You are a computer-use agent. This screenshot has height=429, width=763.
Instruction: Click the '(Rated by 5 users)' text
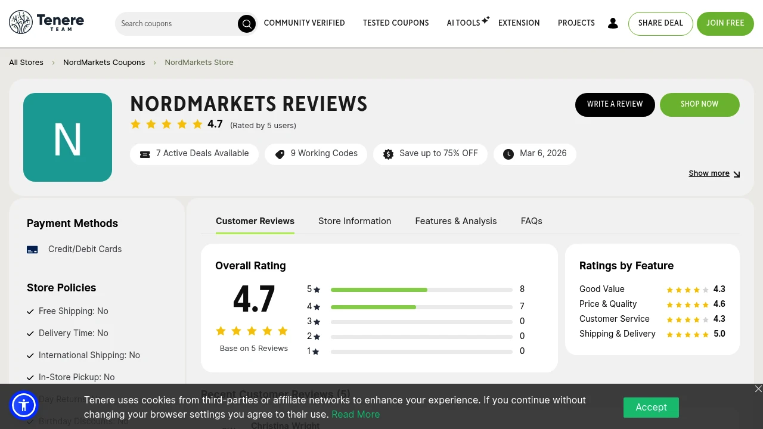pyautogui.click(x=263, y=126)
